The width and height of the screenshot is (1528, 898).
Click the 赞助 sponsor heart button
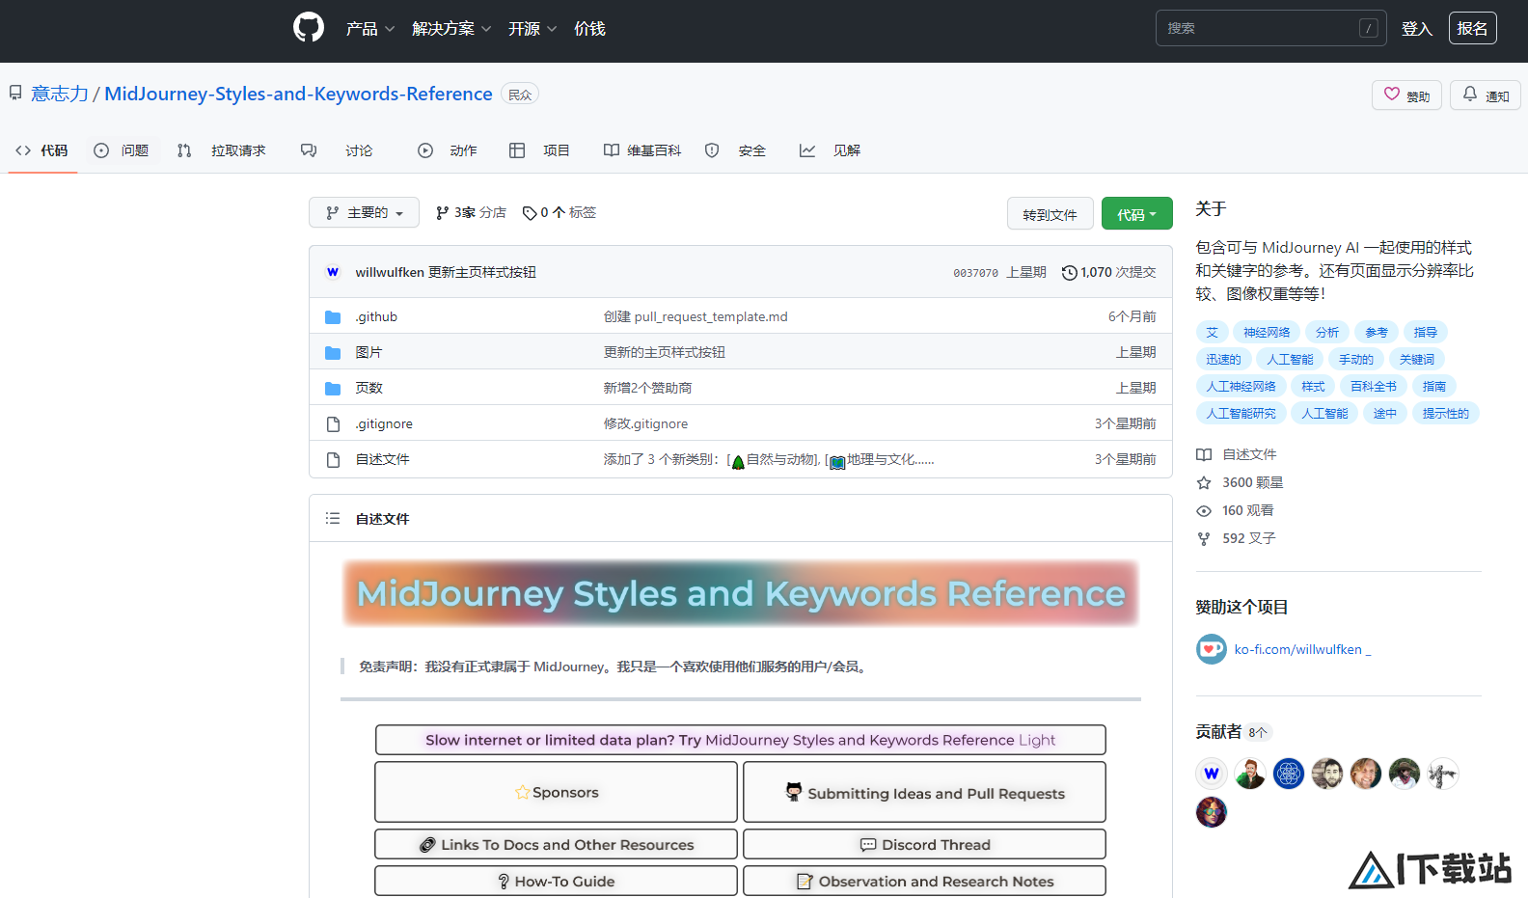1406,95
